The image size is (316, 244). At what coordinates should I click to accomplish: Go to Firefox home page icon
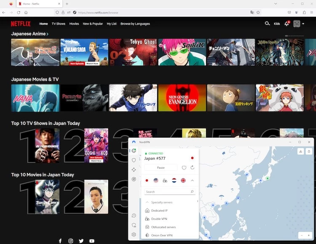[26, 13]
